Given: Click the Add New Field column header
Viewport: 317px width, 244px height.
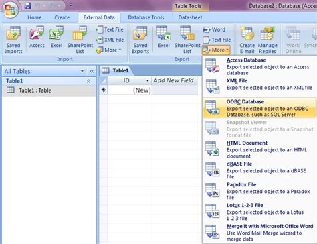Looking at the screenshot, I should [x=173, y=80].
